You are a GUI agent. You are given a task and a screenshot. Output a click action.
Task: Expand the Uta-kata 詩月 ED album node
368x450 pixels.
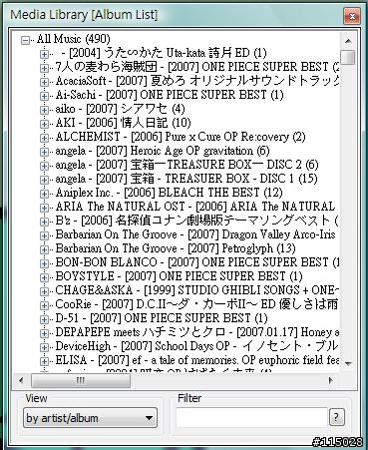(44, 55)
